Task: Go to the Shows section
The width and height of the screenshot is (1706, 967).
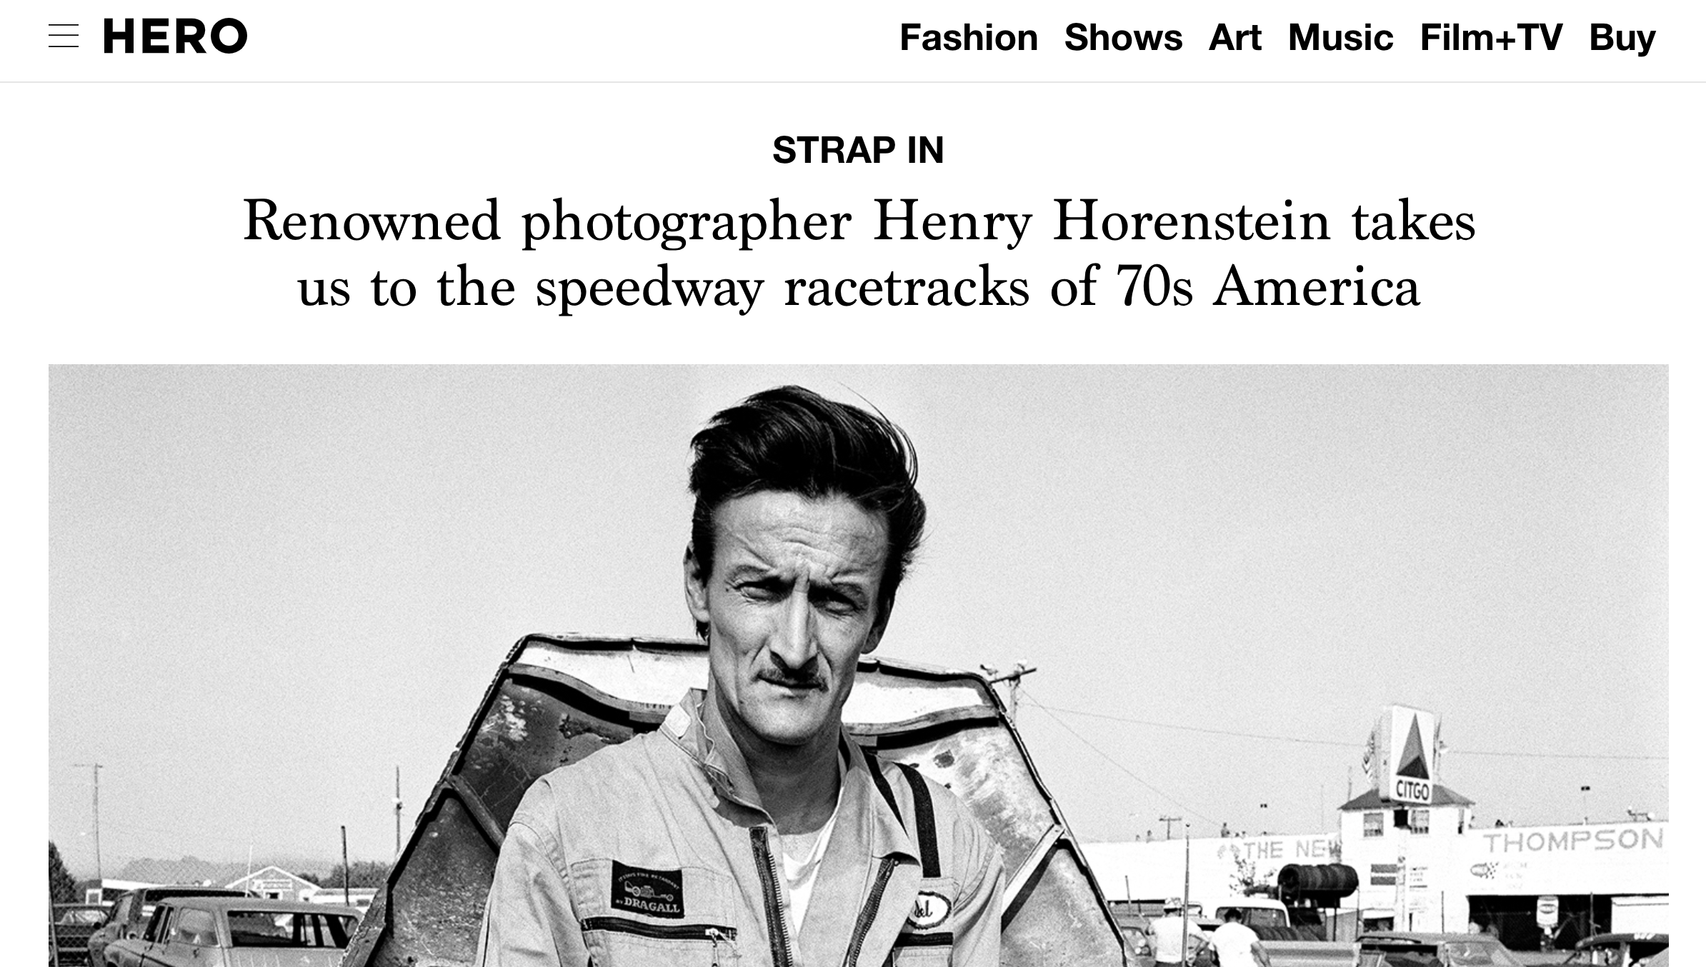Action: tap(1123, 37)
